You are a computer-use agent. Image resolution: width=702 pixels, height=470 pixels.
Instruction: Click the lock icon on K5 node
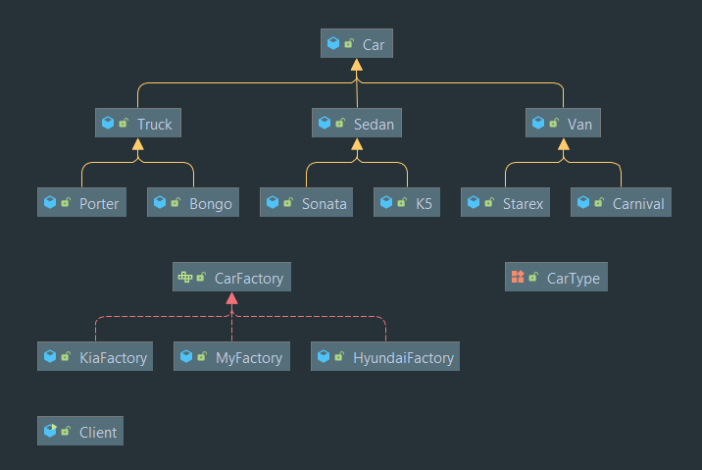click(x=402, y=202)
